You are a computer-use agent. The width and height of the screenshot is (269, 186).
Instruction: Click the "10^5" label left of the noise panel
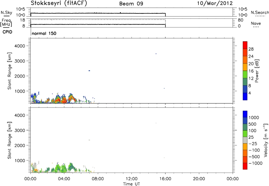click(x=21, y=9)
